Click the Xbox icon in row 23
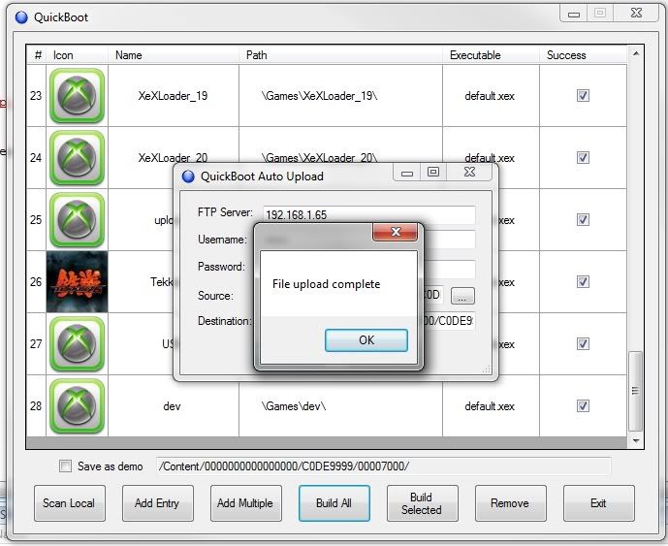Image resolution: width=668 pixels, height=546 pixels. point(77,96)
